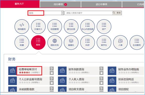Image resolution: width=145 pixels, height=95 pixels.
Task: Click the card icon beside 投诉咨询电话
Action: [112, 81]
